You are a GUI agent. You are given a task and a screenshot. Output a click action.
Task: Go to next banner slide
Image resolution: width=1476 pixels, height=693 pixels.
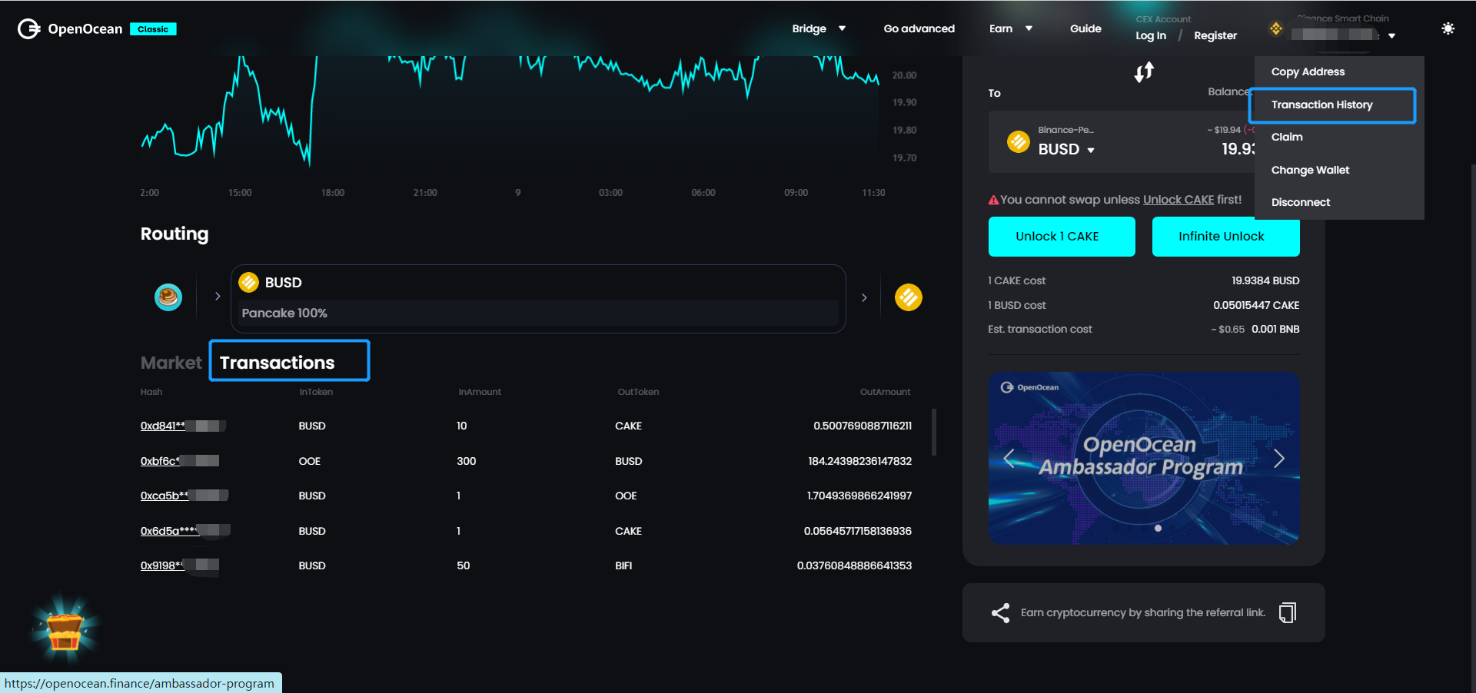tap(1279, 458)
